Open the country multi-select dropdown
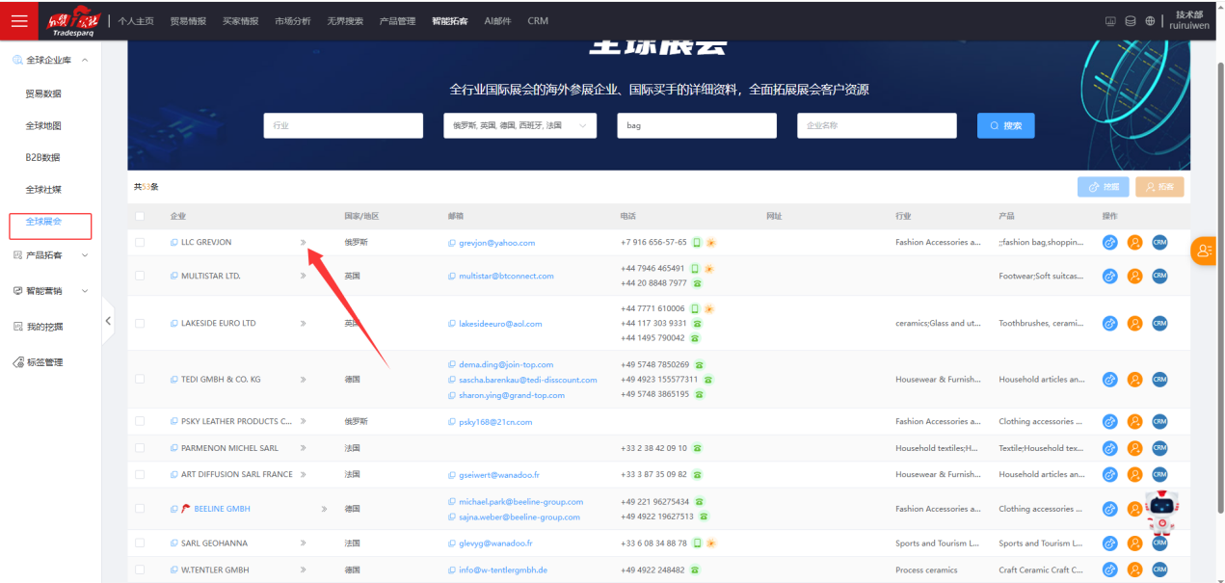The image size is (1225, 583). pyautogui.click(x=519, y=126)
